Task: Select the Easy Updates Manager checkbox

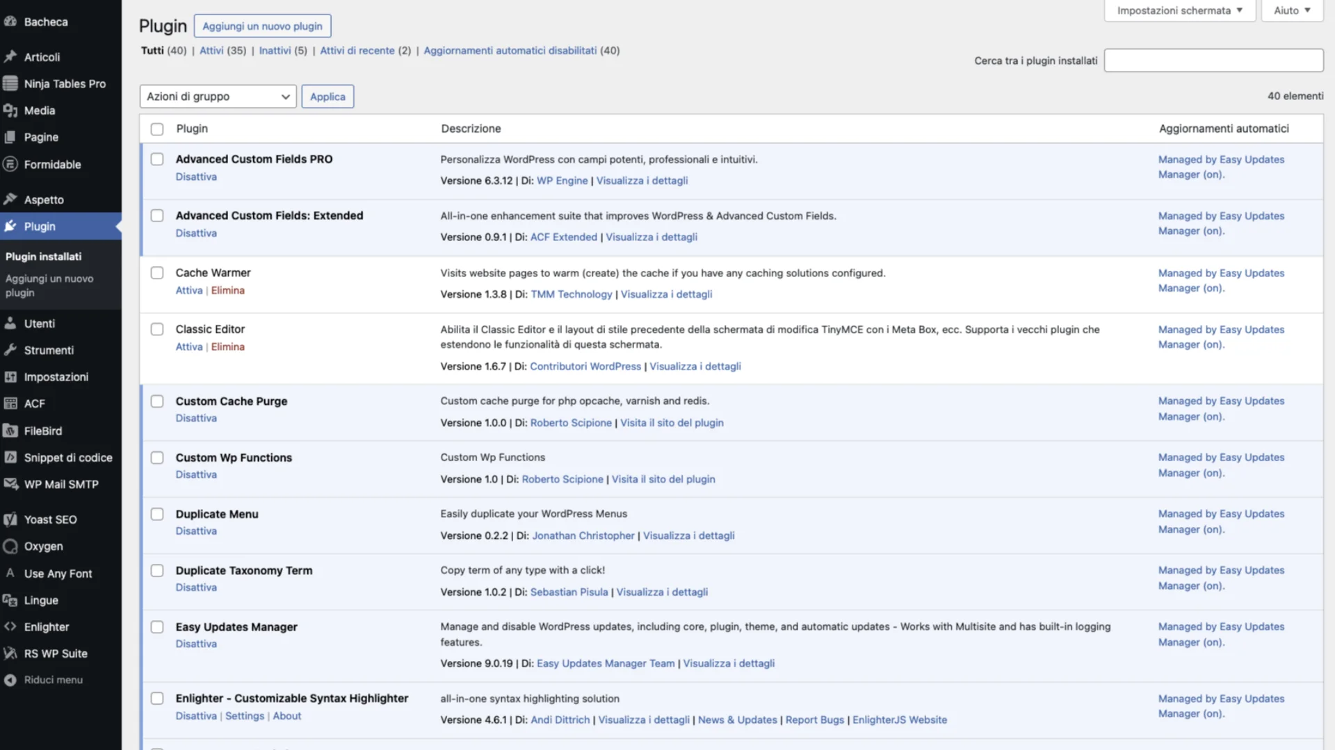Action: coord(157,627)
